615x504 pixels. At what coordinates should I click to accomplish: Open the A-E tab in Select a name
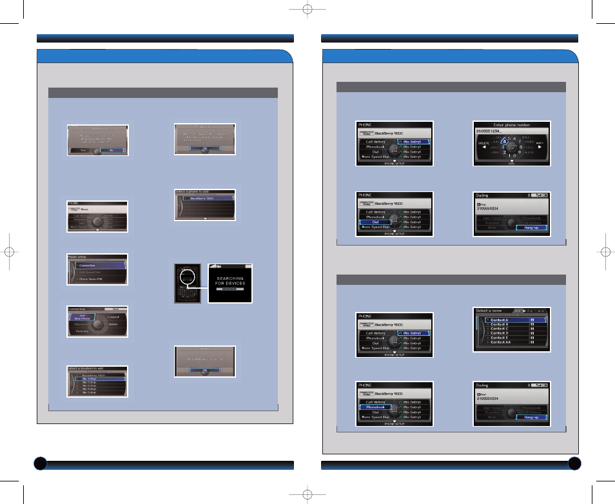518,311
